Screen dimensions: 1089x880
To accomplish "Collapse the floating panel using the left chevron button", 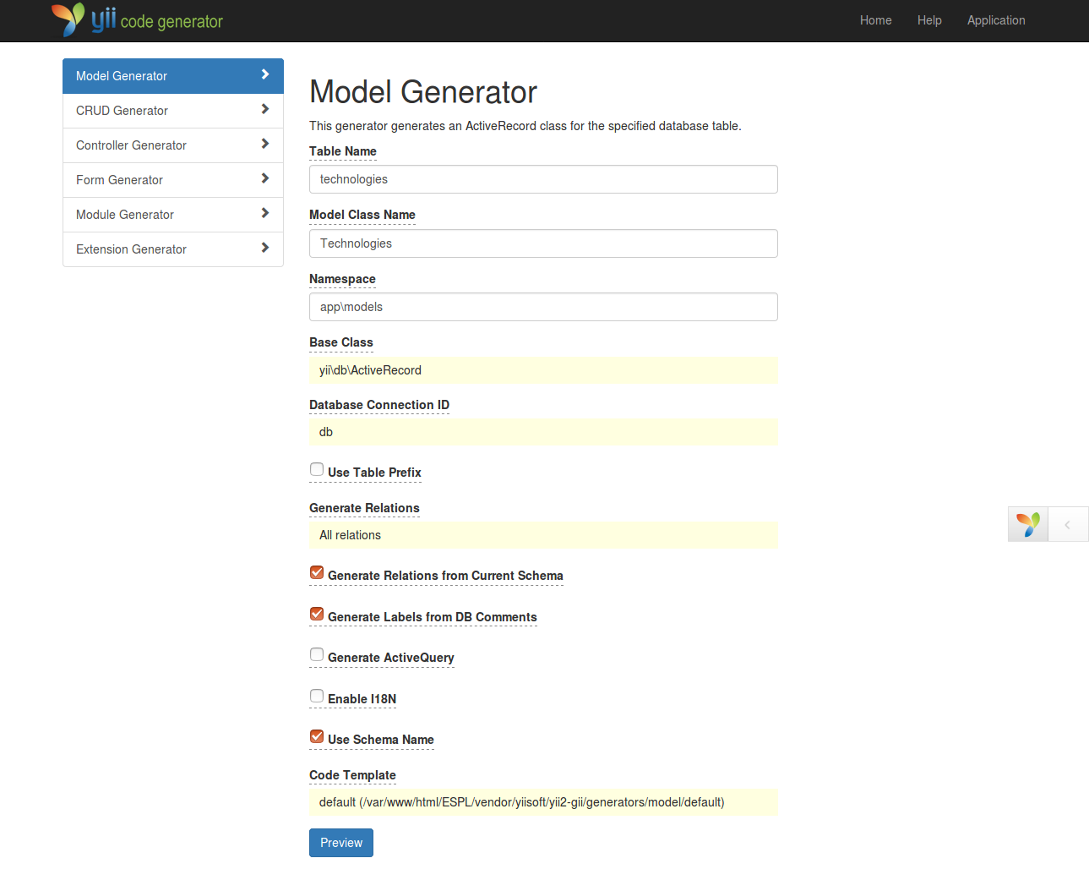I will click(1068, 524).
